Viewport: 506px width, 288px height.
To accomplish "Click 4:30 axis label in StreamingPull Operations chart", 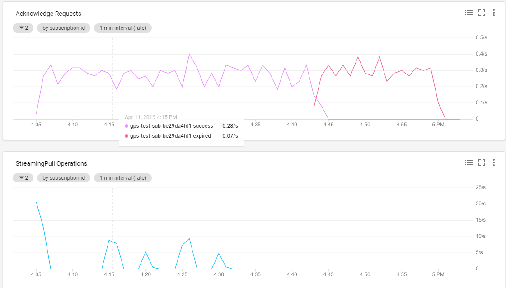I will click(219, 274).
